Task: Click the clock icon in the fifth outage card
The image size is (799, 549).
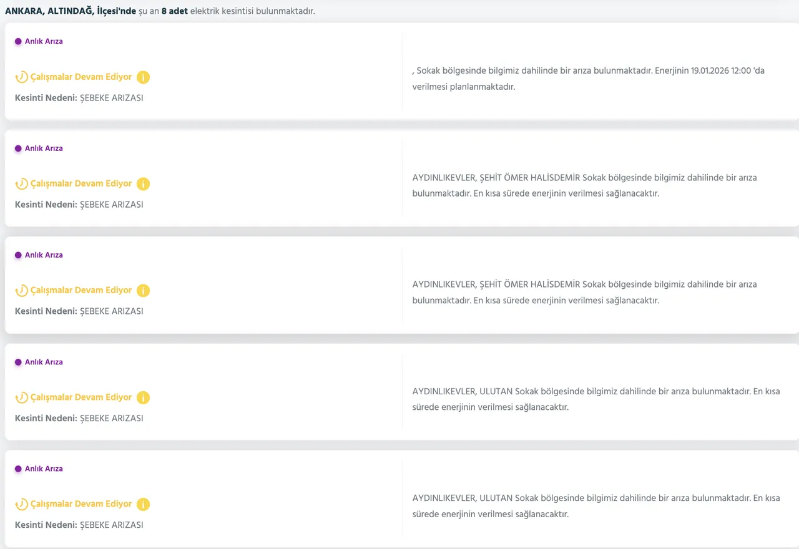Action: pyautogui.click(x=21, y=504)
